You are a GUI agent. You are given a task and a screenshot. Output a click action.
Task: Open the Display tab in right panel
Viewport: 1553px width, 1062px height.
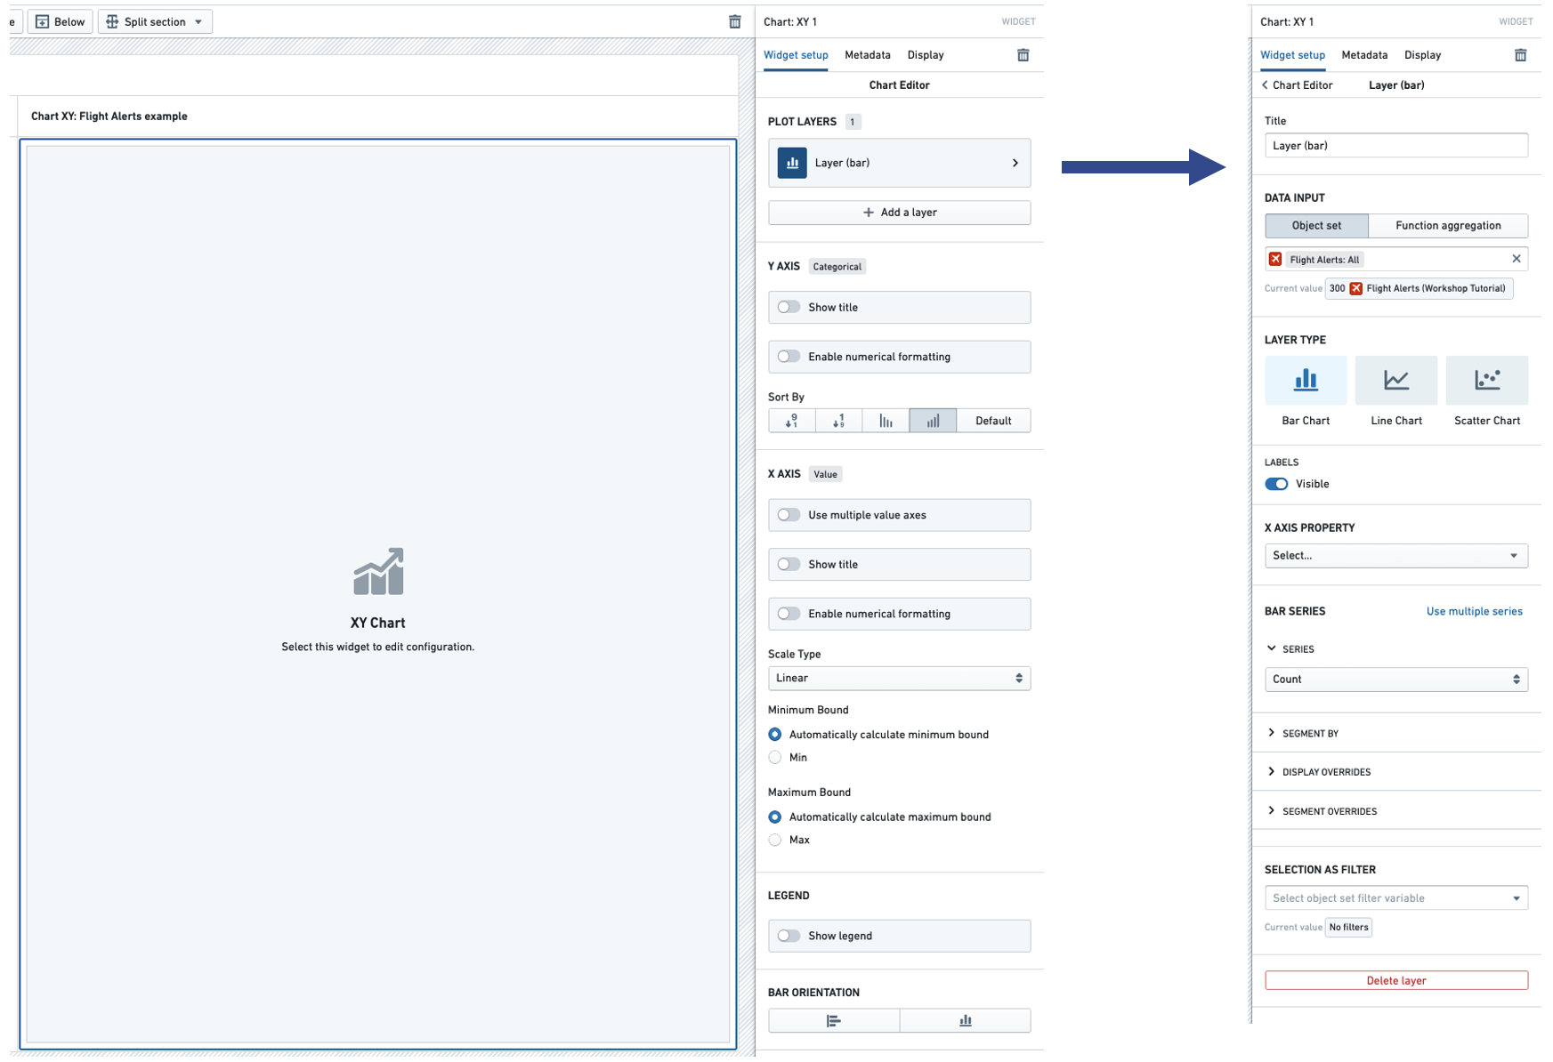(1422, 55)
